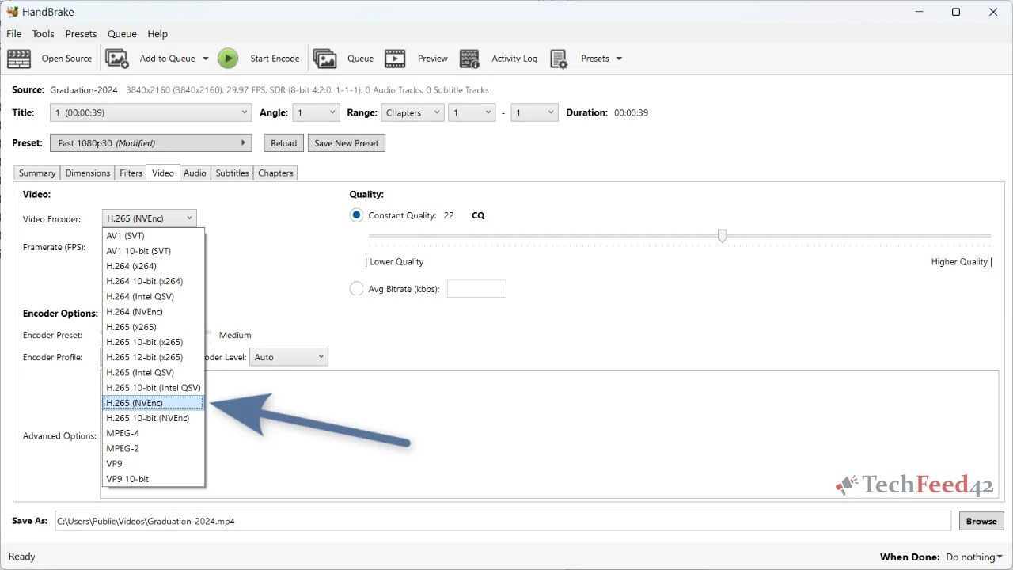The width and height of the screenshot is (1013, 570).
Task: Expand the Add to Queue dropdown arrow
Action: [206, 59]
